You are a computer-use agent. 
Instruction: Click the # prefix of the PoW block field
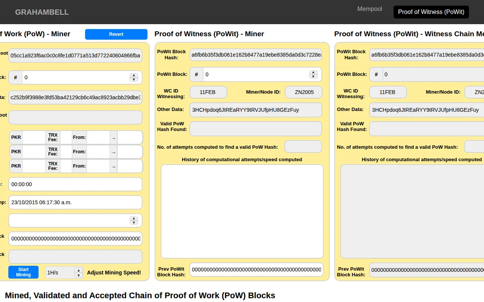click(x=16, y=77)
